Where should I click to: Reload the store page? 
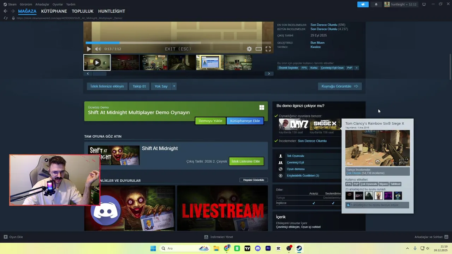click(x=5, y=18)
